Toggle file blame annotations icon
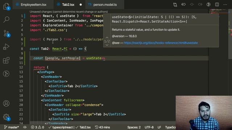The height and width of the screenshot is (130, 232). 208,5
